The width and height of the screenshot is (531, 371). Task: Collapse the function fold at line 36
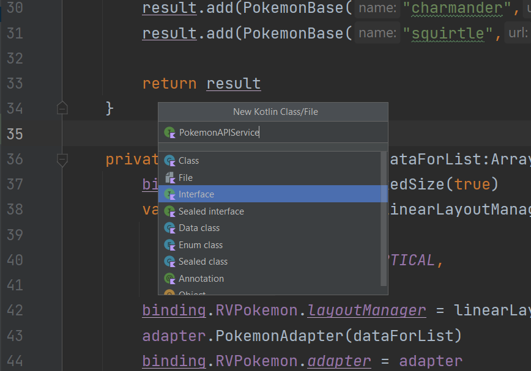click(62, 160)
